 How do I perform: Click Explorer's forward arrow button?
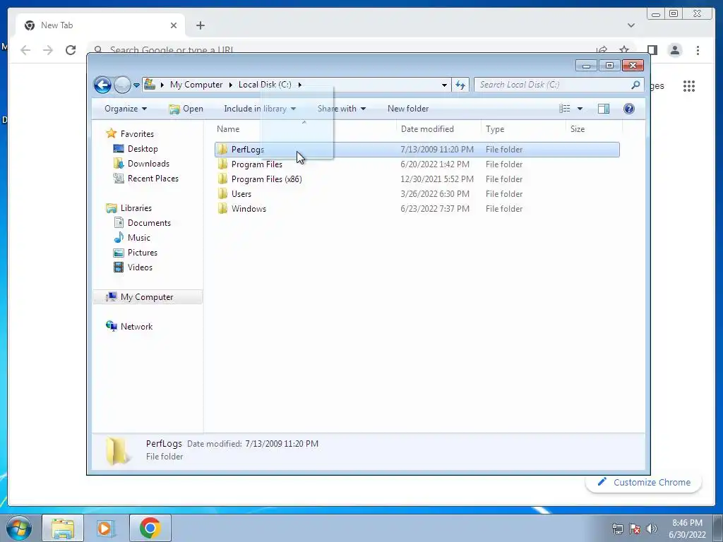(x=122, y=85)
